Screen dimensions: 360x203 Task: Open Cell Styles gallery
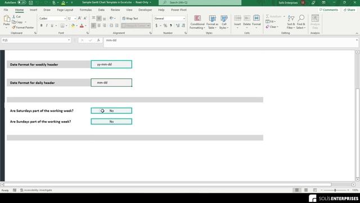tap(224, 22)
